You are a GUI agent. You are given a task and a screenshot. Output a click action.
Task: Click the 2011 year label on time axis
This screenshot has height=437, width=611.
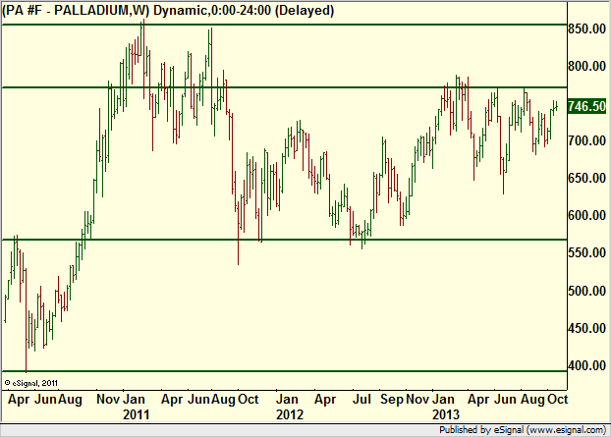tap(136, 414)
